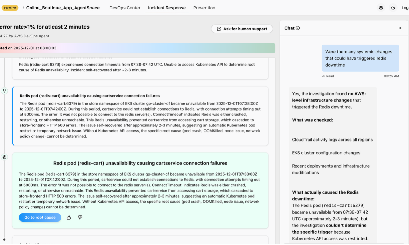Viewport: 409px width, 245px height.
Task: Give a thumbs down on the root cause summary
Action: [x=80, y=217]
